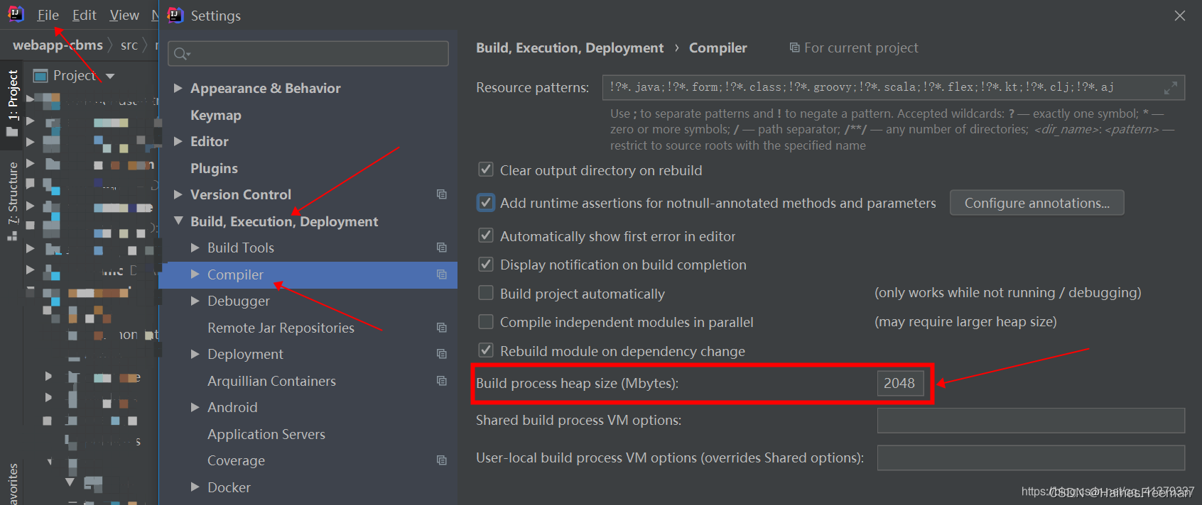This screenshot has width=1202, height=505.
Task: Click project-level icon next to Deployment
Action: point(442,354)
